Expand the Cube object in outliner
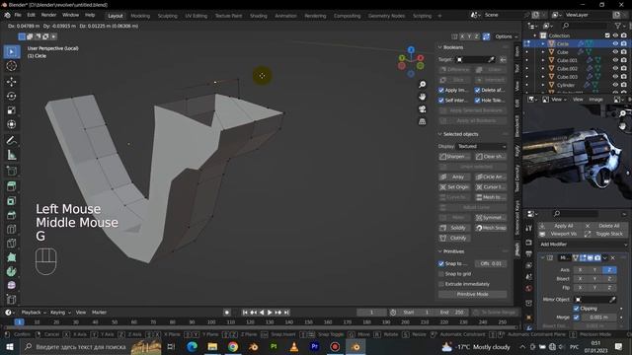 click(x=543, y=52)
